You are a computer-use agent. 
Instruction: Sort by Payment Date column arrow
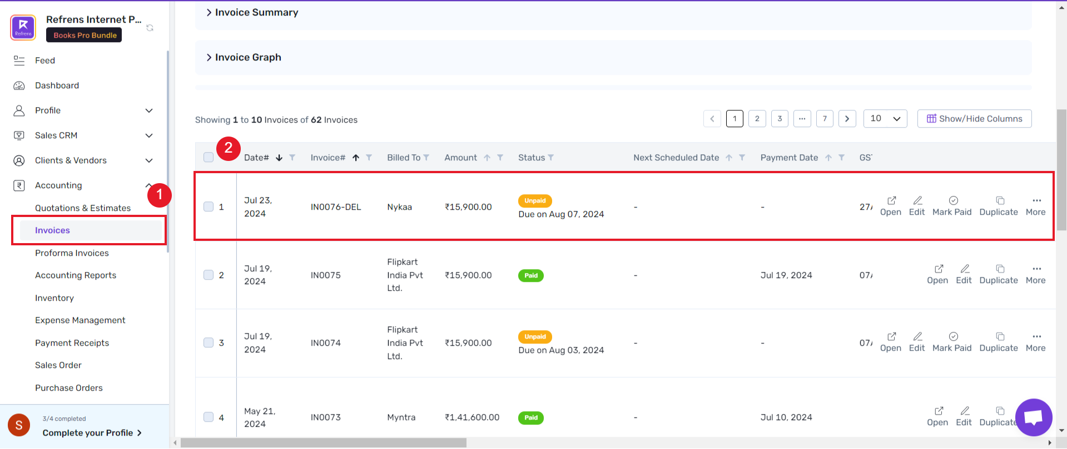coord(828,158)
